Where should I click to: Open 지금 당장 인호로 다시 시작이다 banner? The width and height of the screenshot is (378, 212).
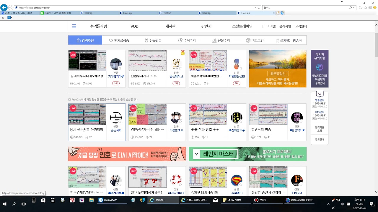(x=127, y=154)
